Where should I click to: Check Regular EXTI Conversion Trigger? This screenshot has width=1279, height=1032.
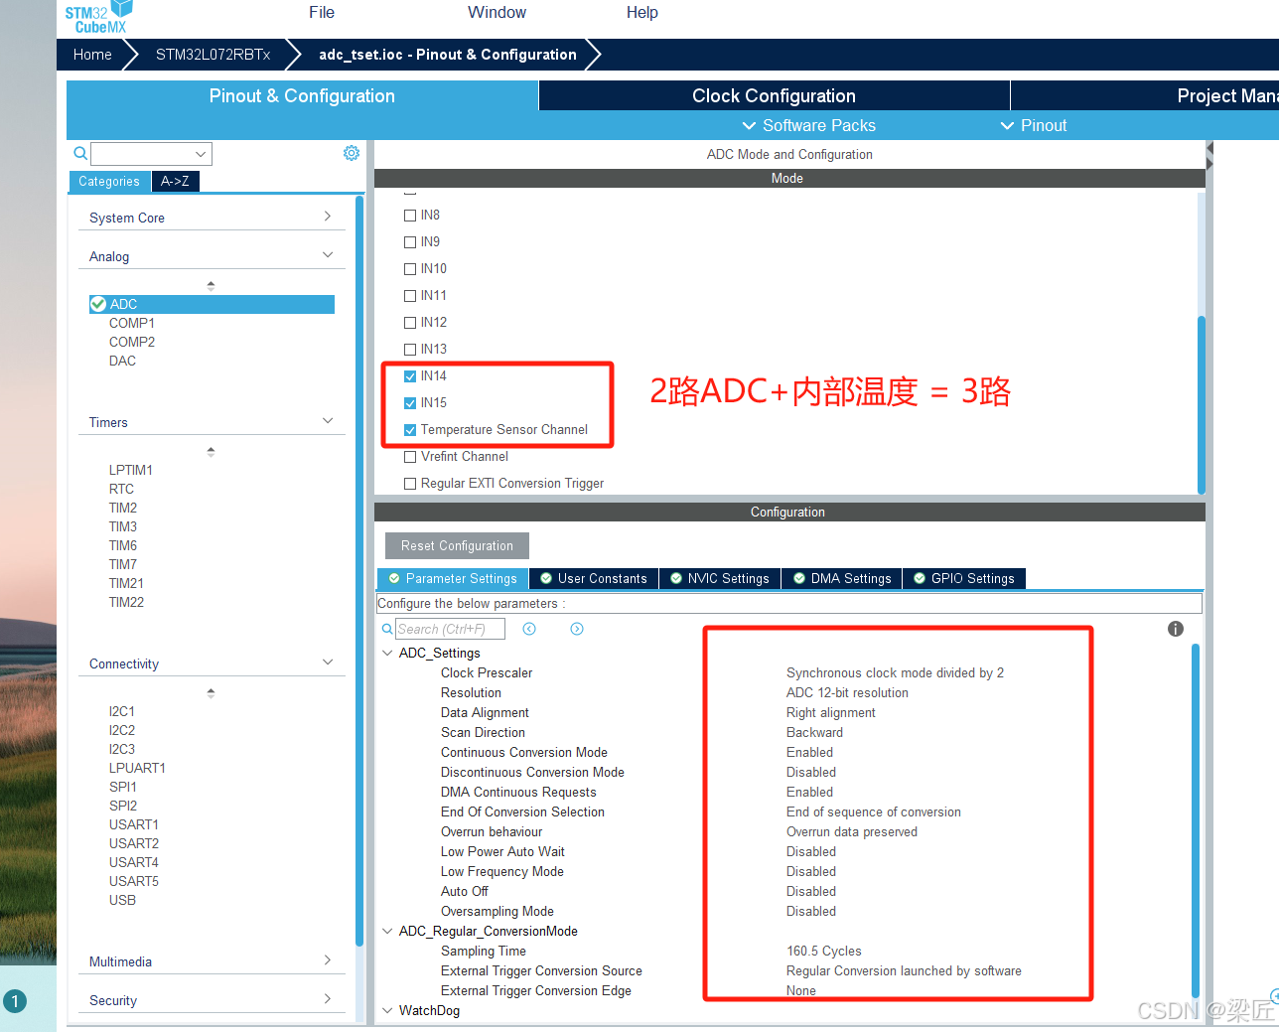tap(410, 483)
